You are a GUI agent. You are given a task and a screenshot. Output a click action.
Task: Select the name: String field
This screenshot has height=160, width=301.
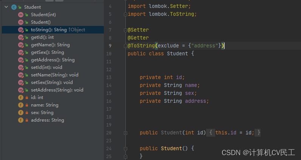click(53, 105)
